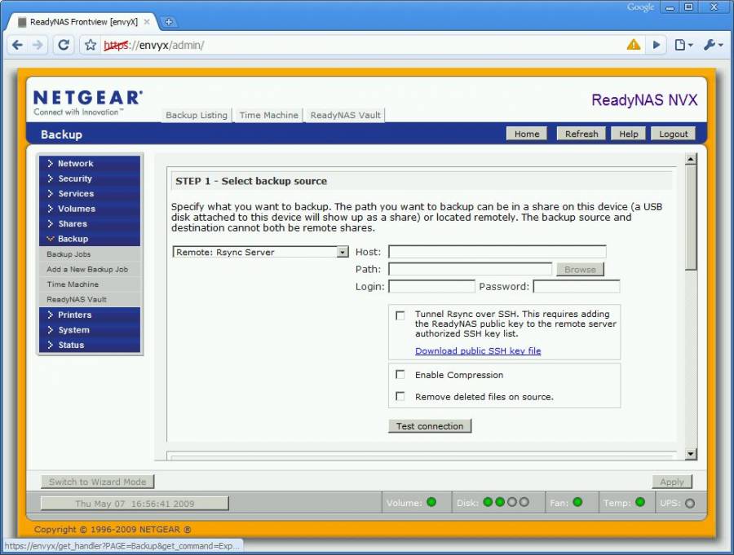Enable Tunnel Rsync over SSH checkbox

400,315
